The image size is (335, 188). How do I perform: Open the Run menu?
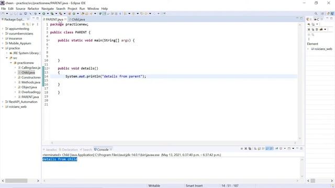82,9
